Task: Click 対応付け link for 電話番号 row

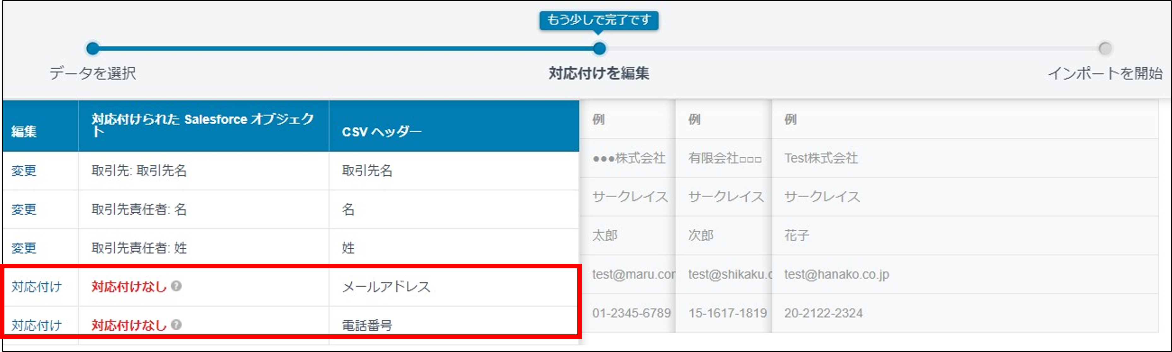Action: coord(36,325)
